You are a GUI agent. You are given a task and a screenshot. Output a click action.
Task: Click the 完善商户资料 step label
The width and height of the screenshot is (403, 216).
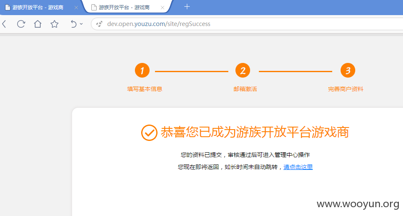(346, 89)
